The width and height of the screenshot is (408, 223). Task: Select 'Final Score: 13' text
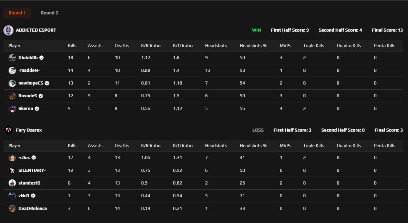(387, 30)
